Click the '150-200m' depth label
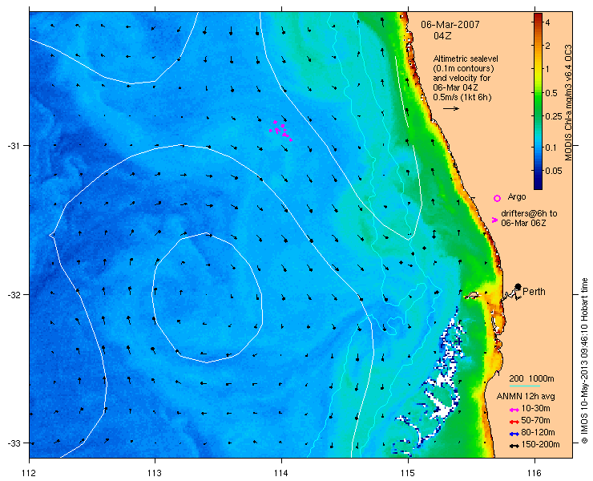This screenshot has height=481, width=593. (x=540, y=445)
